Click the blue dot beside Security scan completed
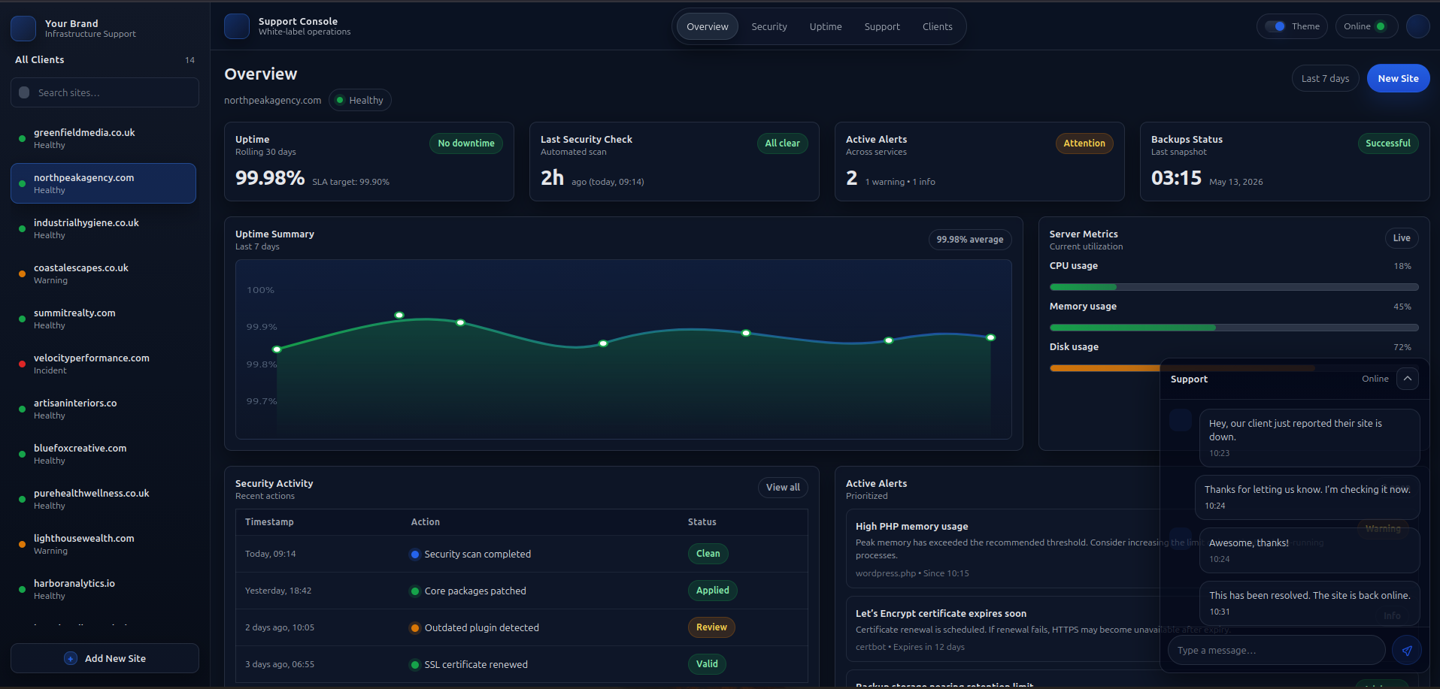The height and width of the screenshot is (689, 1440). [x=414, y=554]
